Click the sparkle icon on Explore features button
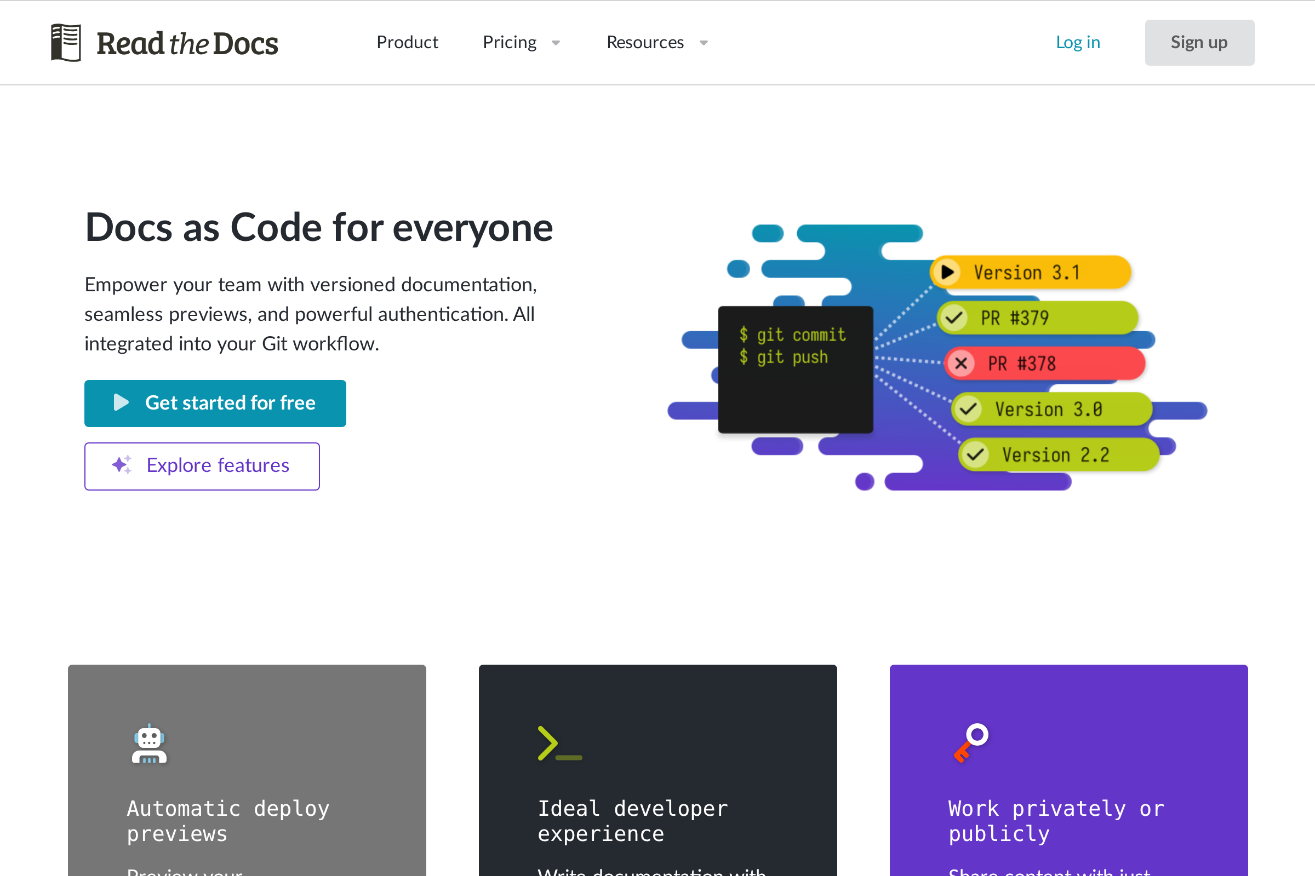Image resolution: width=1315 pixels, height=876 pixels. pos(122,465)
